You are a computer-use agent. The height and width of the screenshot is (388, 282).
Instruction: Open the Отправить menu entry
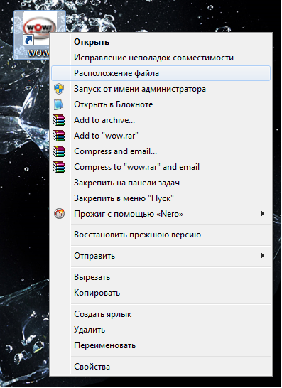[x=161, y=256]
